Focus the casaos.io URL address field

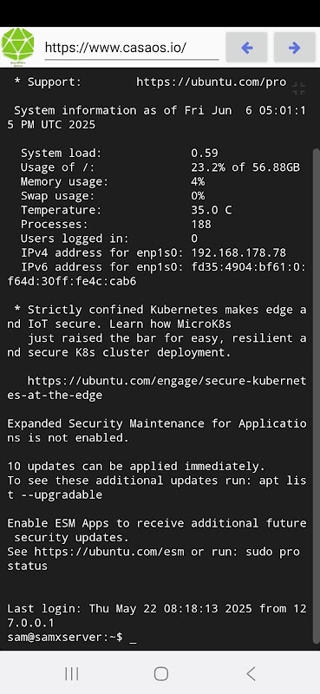click(x=132, y=48)
